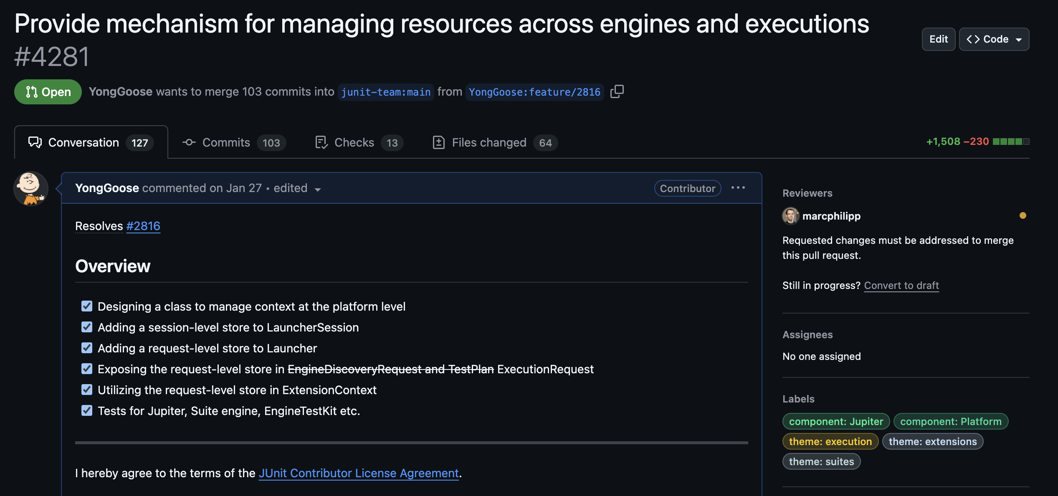Screen dimensions: 1058x496
Task: Click the diffstat colored blocks indicator
Action: (x=1010, y=142)
